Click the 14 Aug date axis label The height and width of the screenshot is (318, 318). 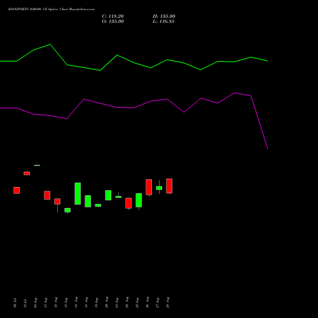[x=76, y=302]
